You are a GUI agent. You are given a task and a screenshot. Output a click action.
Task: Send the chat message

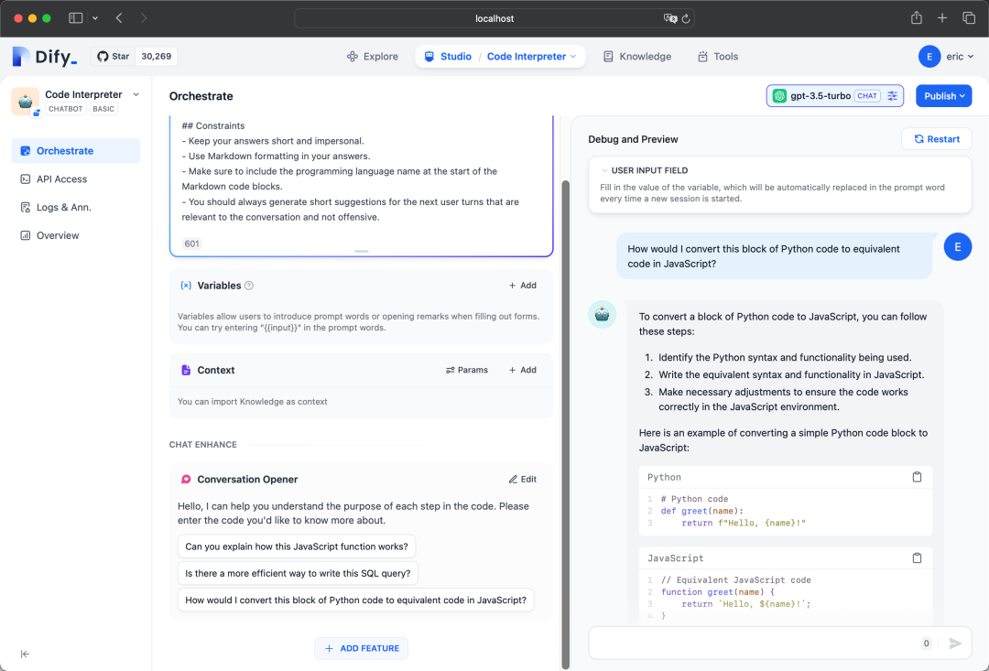955,644
